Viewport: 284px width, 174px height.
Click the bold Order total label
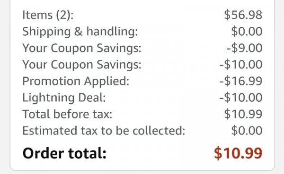pyautogui.click(x=64, y=153)
